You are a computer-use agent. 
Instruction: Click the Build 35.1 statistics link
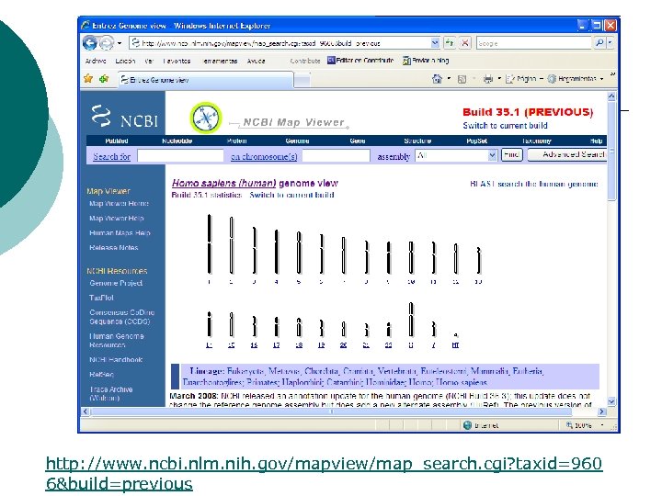point(207,195)
